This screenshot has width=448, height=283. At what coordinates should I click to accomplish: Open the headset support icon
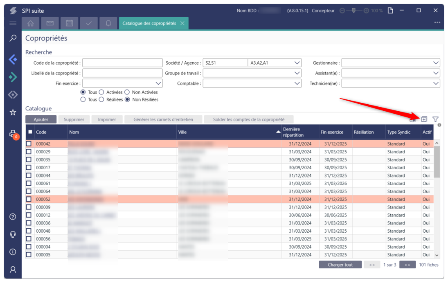pos(13,234)
